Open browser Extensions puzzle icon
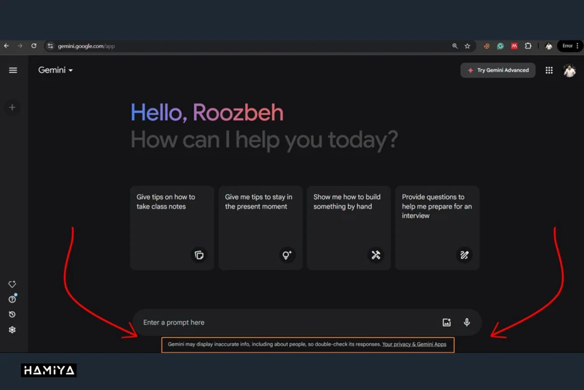This screenshot has width=584, height=390. (528, 46)
